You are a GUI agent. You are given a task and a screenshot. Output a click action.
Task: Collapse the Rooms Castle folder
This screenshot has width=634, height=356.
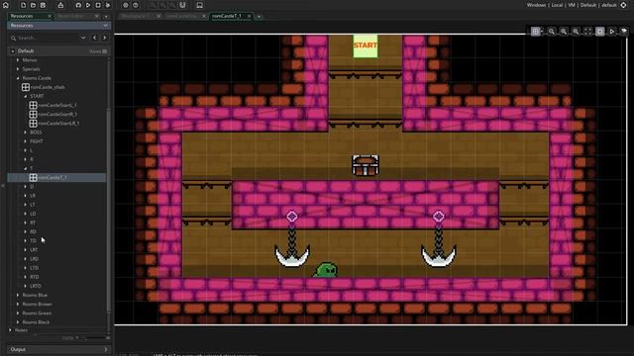[x=18, y=78]
